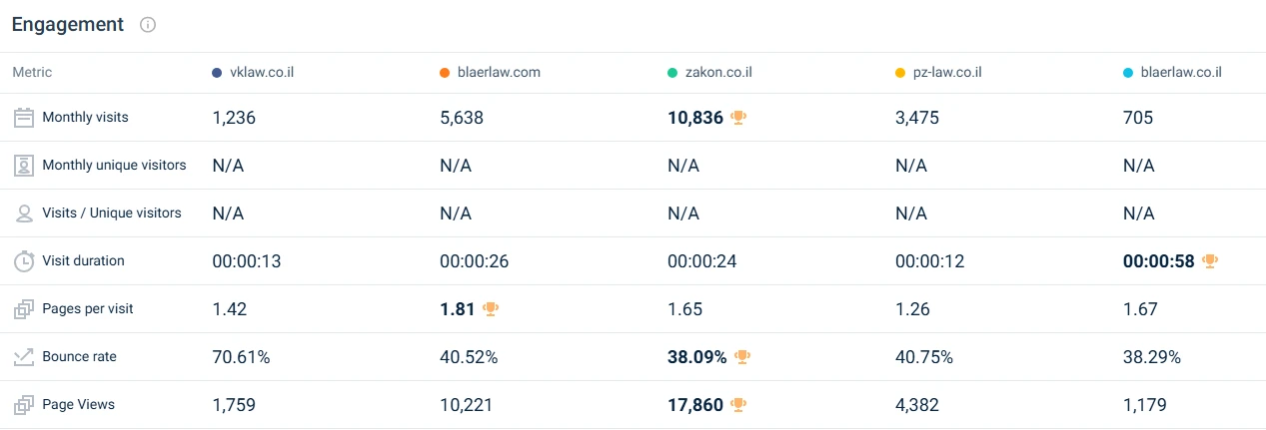The width and height of the screenshot is (1266, 430).
Task: Click trophy icon next to 10,836 visits
Action: [x=738, y=118]
